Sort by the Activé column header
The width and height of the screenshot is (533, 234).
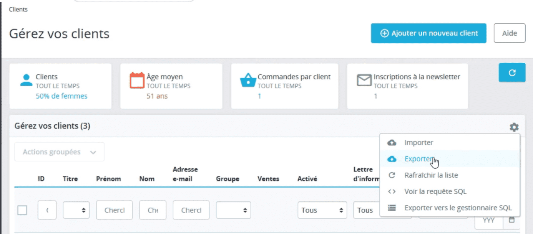pyautogui.click(x=307, y=179)
